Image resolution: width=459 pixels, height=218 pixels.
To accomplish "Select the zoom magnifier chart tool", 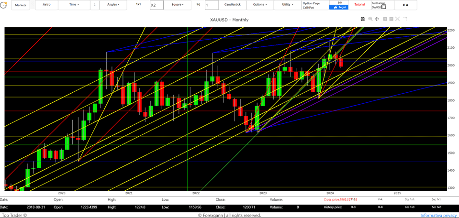I will coord(370,19).
